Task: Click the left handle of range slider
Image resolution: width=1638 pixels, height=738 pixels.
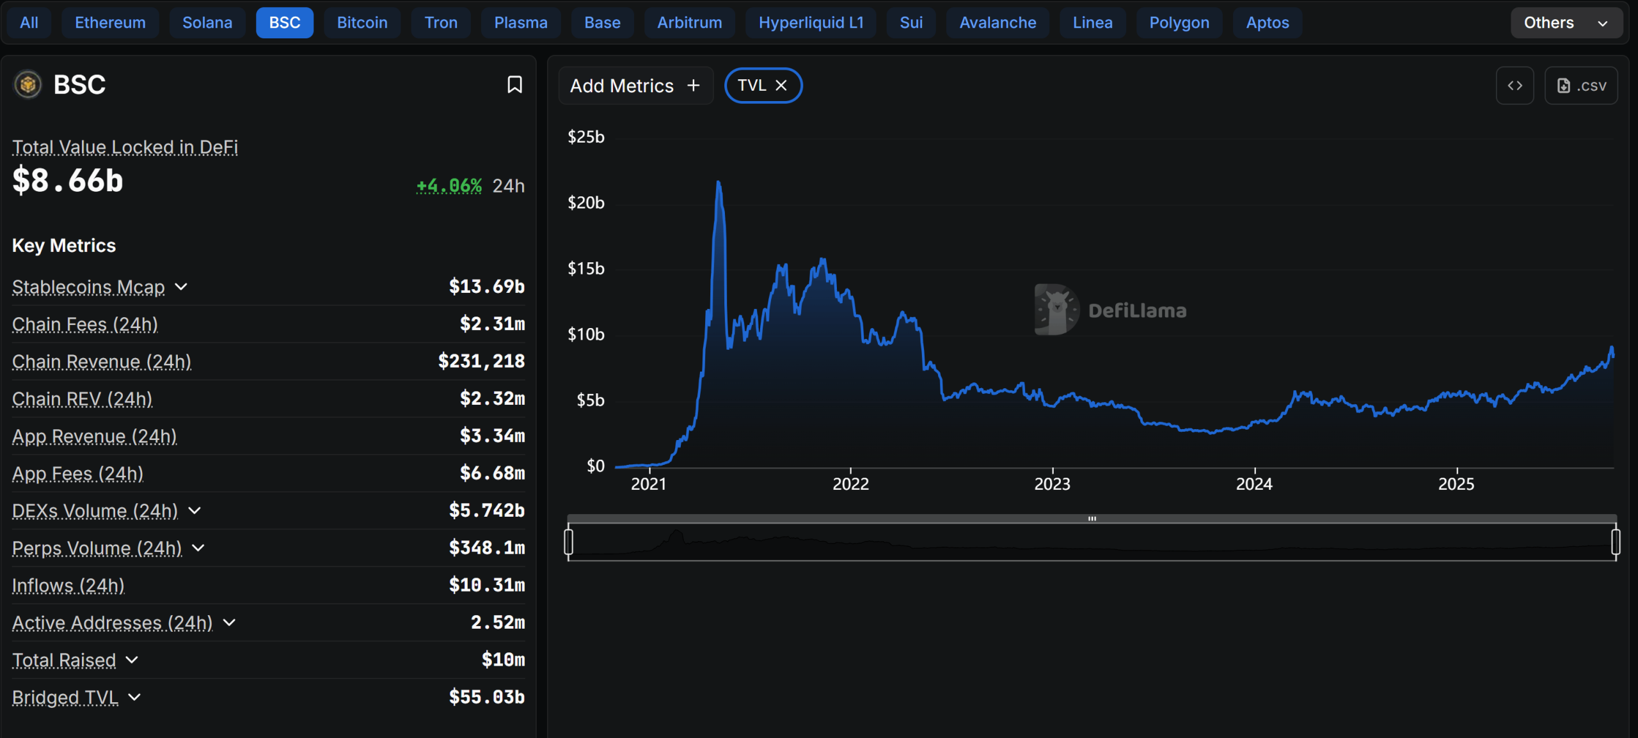Action: (x=568, y=542)
